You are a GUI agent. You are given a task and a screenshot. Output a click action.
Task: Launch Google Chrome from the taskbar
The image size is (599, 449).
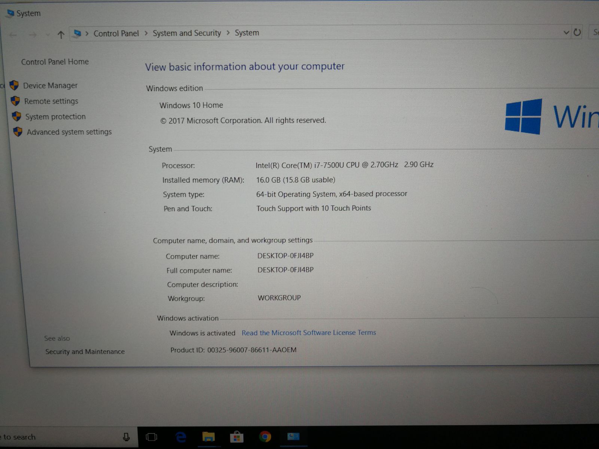(265, 437)
